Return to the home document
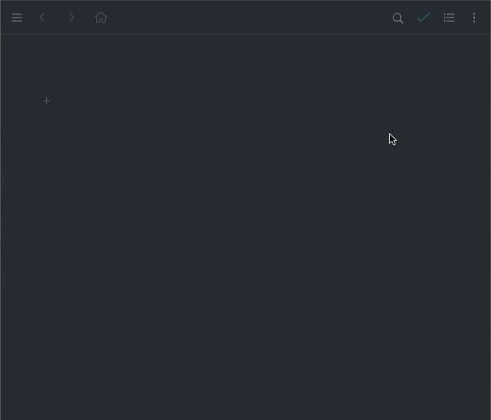Viewport: 491px width, 420px height. (101, 17)
